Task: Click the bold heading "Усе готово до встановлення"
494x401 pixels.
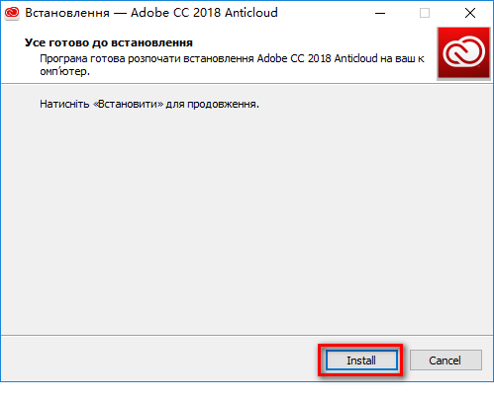Action: pyautogui.click(x=109, y=42)
